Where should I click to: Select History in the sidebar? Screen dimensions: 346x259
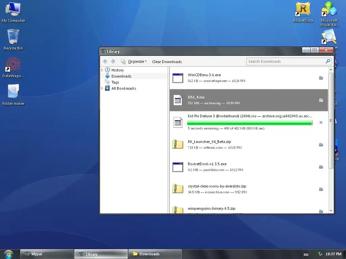point(117,70)
